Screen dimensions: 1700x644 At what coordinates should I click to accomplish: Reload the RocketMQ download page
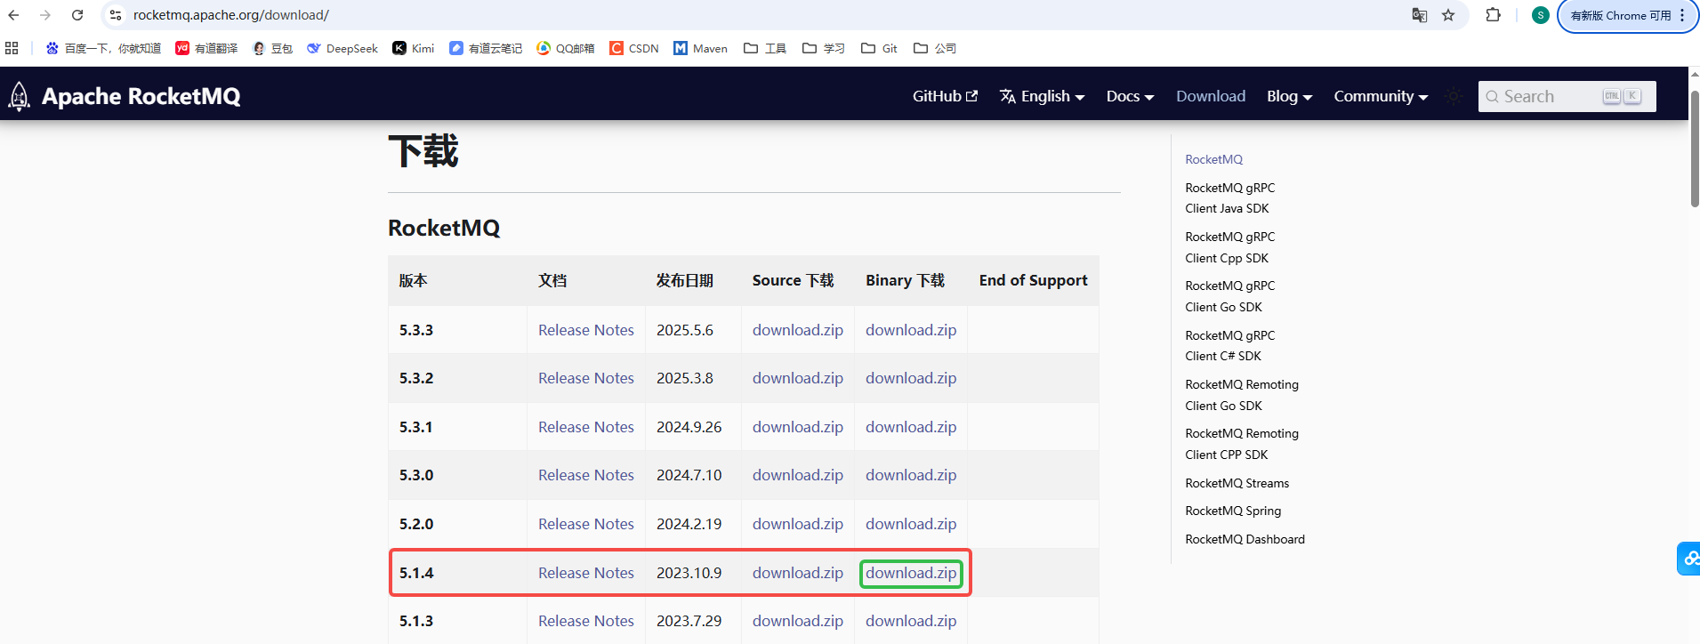77,15
